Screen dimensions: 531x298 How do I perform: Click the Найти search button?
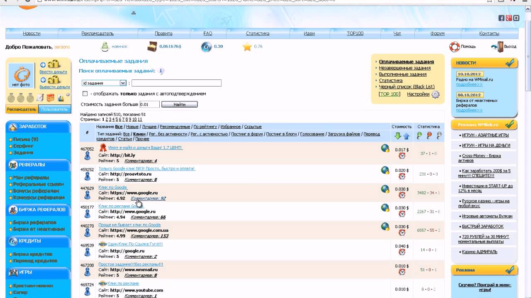tap(180, 104)
